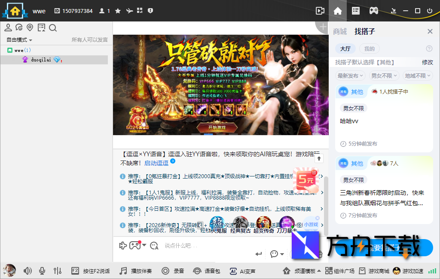Viewport: 440px width, 279px height.
Task: Start a recording with the 录音 icon
Action: (x=165, y=271)
